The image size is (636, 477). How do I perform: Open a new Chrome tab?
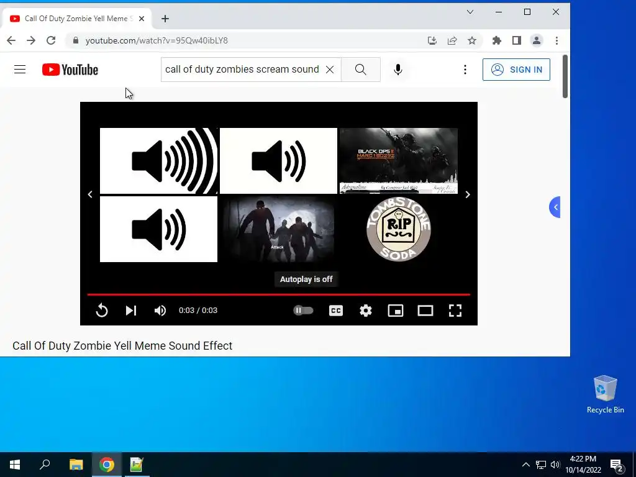165,19
